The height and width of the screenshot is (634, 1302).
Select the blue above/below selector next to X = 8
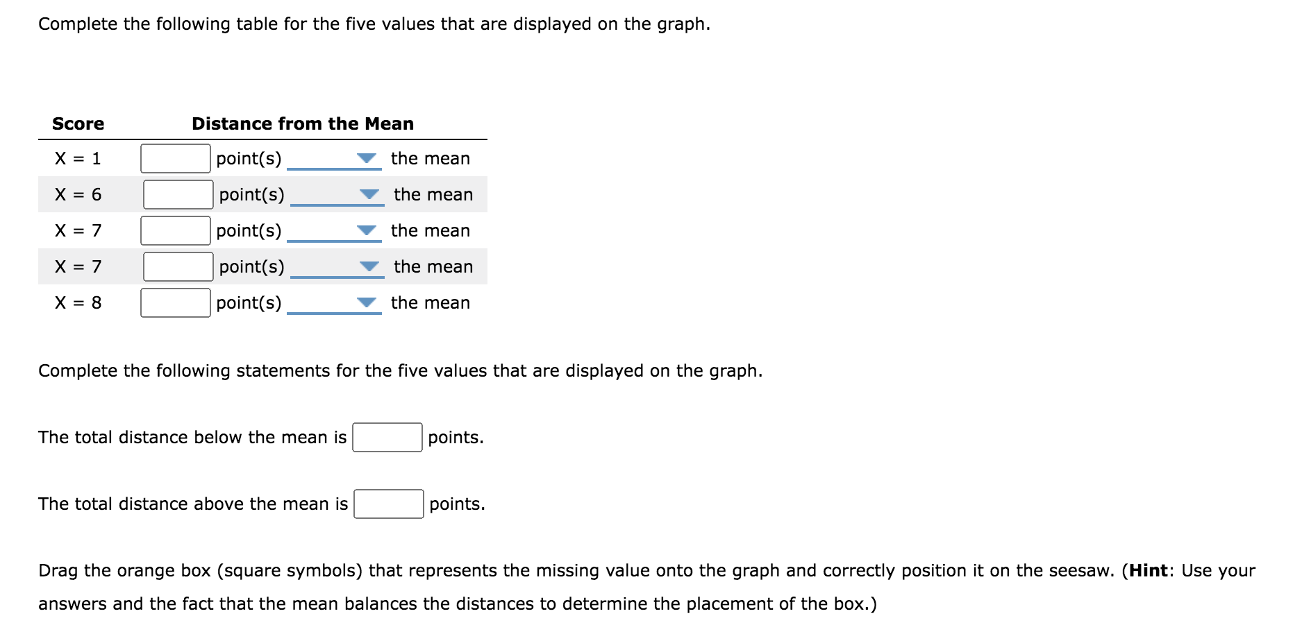click(x=367, y=302)
